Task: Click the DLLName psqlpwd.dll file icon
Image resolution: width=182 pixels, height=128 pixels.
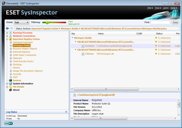Action: coord(83,46)
